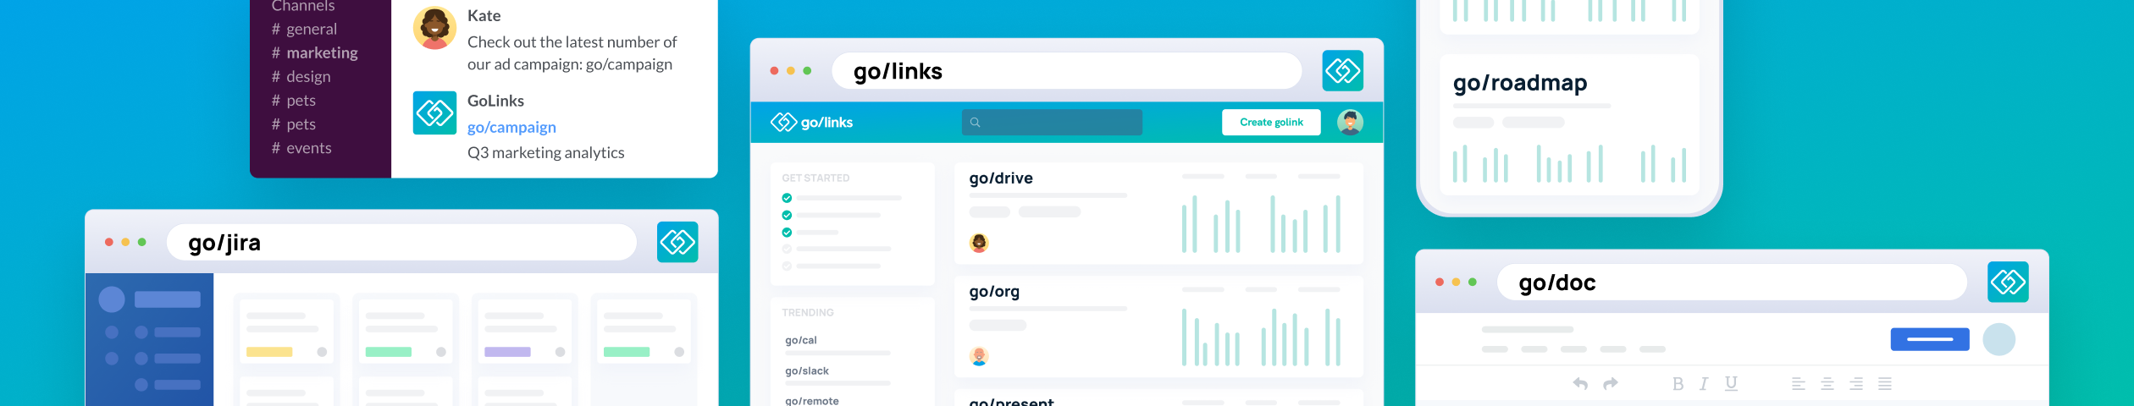Toggle italic formatting in go/doc toolbar
The image size is (2134, 406).
point(1704,384)
